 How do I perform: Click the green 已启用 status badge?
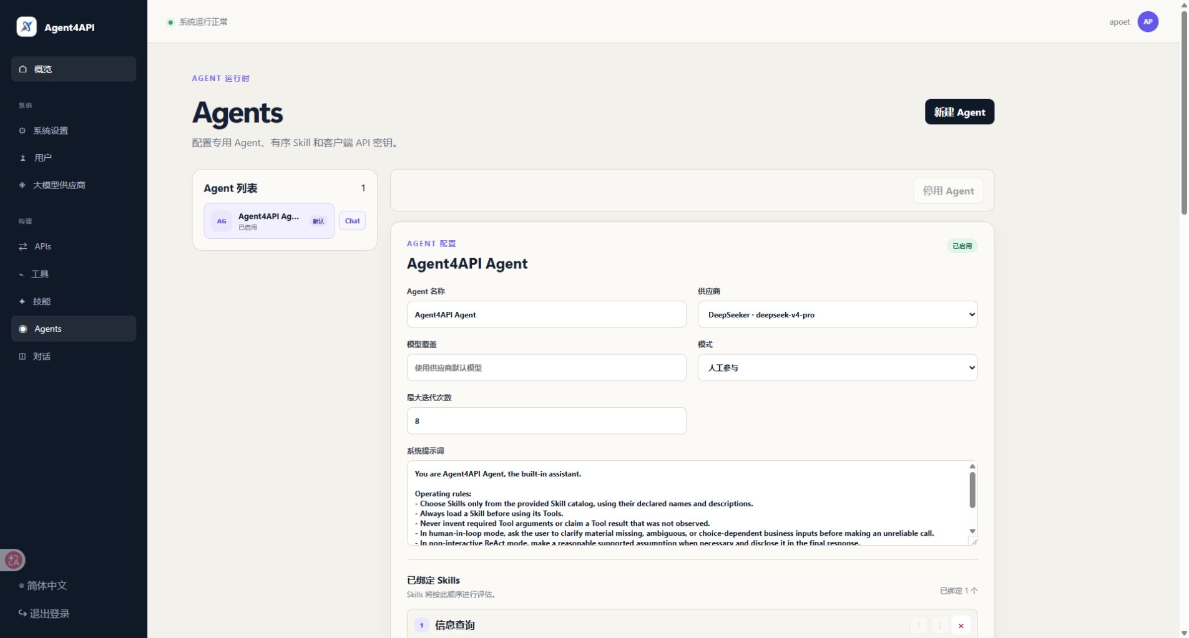click(x=962, y=246)
